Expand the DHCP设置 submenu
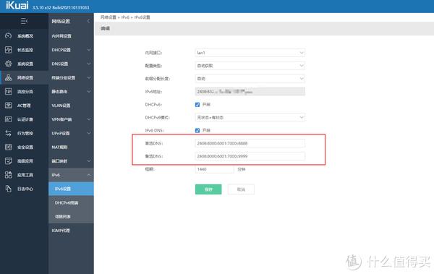 [71, 50]
